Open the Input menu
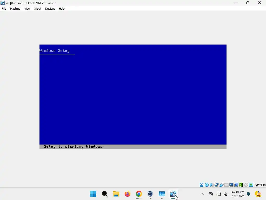This screenshot has height=200, width=266. coord(38,9)
